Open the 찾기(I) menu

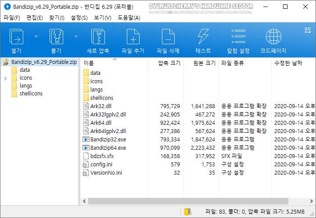(57, 18)
